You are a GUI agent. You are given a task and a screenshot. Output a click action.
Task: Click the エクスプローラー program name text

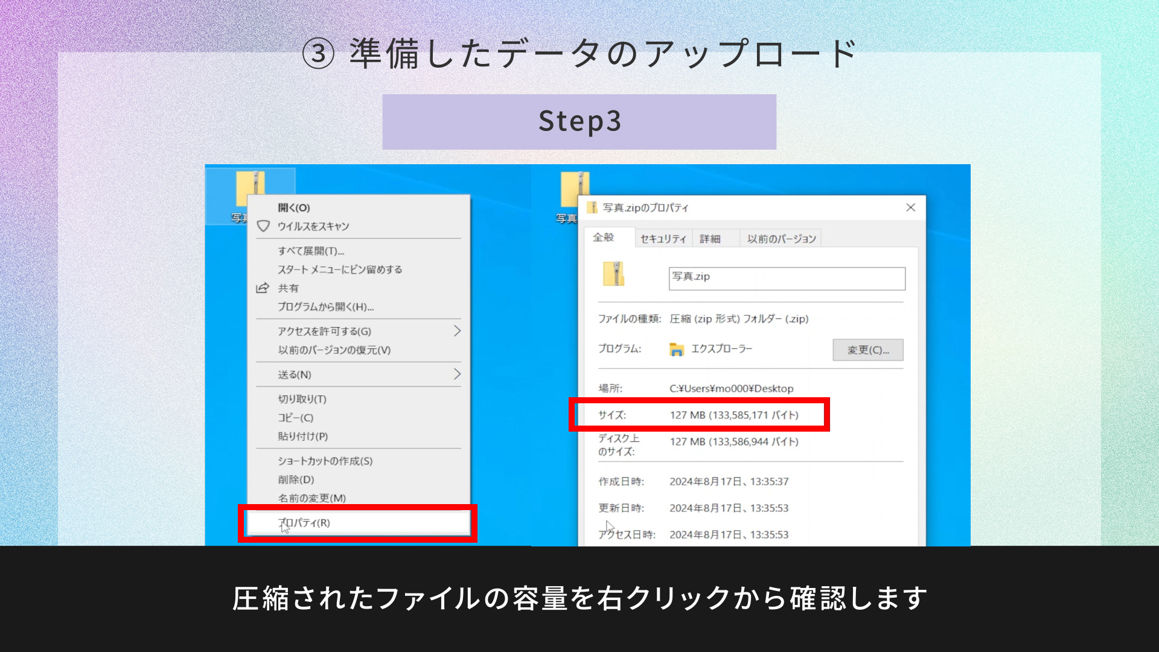[721, 349]
